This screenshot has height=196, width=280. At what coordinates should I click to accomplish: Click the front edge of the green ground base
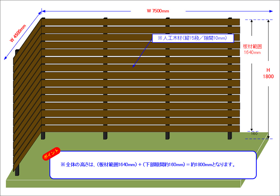[123, 184]
